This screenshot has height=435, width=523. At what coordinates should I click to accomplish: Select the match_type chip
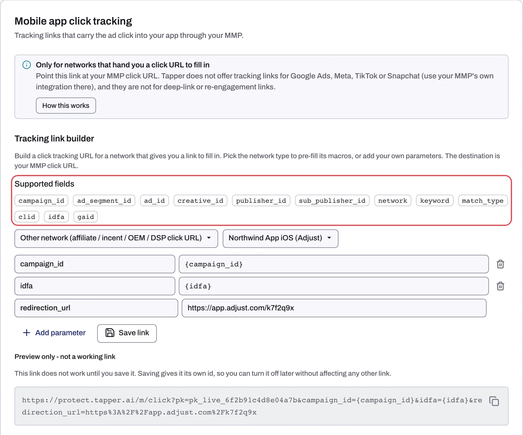[x=483, y=201]
